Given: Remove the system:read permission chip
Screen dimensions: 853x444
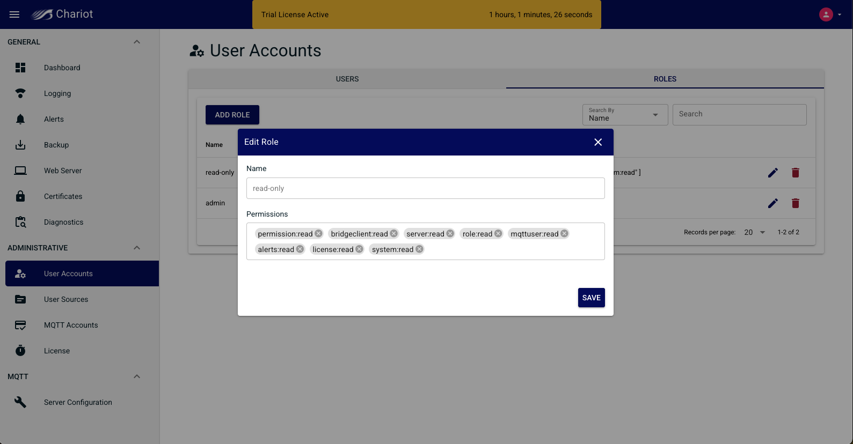Looking at the screenshot, I should point(419,249).
